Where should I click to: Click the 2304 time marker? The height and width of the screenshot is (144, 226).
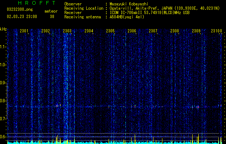pos(89,31)
